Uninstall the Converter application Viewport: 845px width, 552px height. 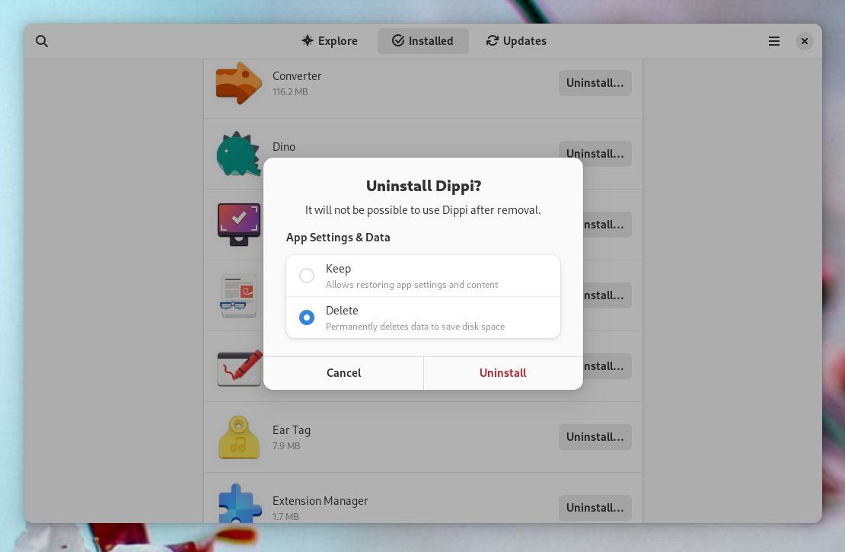[595, 83]
